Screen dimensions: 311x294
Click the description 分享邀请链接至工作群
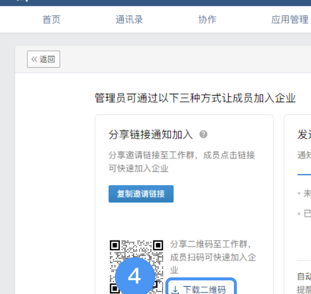151,155
